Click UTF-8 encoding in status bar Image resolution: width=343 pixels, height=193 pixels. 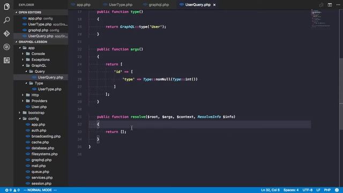(x=308, y=190)
